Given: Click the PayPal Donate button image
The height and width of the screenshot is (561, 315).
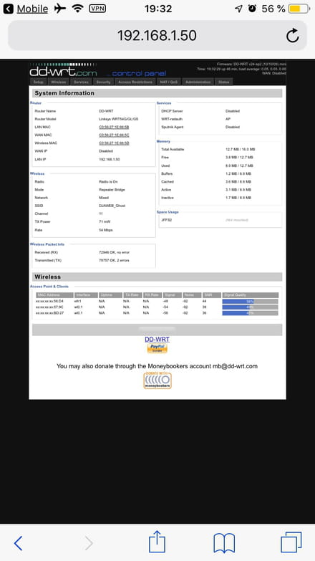Looking at the screenshot, I should [157, 348].
